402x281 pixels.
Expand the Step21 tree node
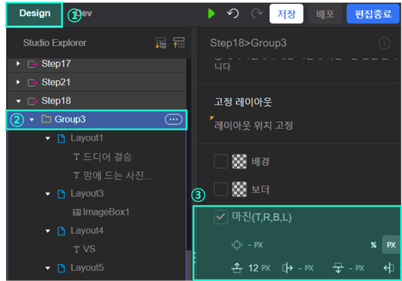pos(18,82)
